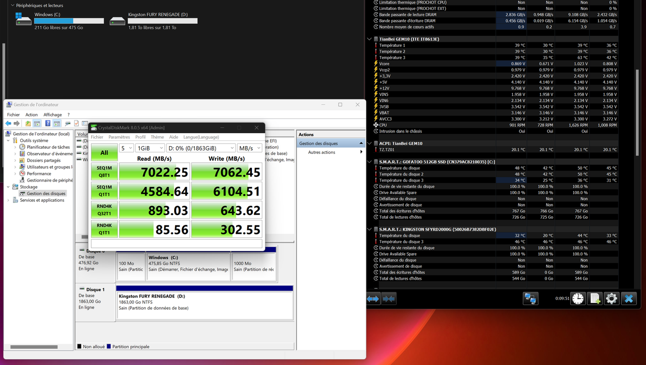Click the up-one-level folder toolbar icon
The height and width of the screenshot is (365, 646).
[28, 124]
